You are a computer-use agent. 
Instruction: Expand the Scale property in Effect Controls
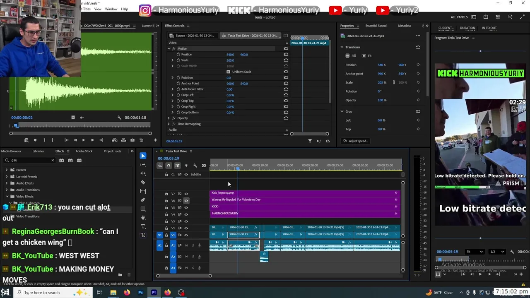(x=173, y=60)
